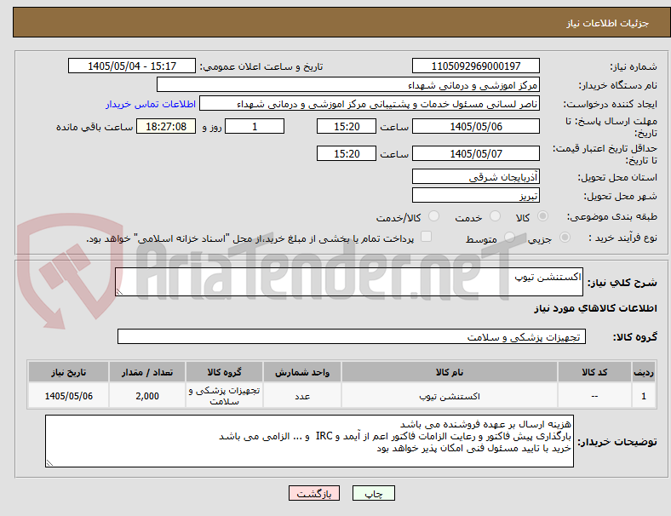Click the row number 1 cell
Image resolution: width=671 pixels, height=516 pixels.
pos(644,396)
